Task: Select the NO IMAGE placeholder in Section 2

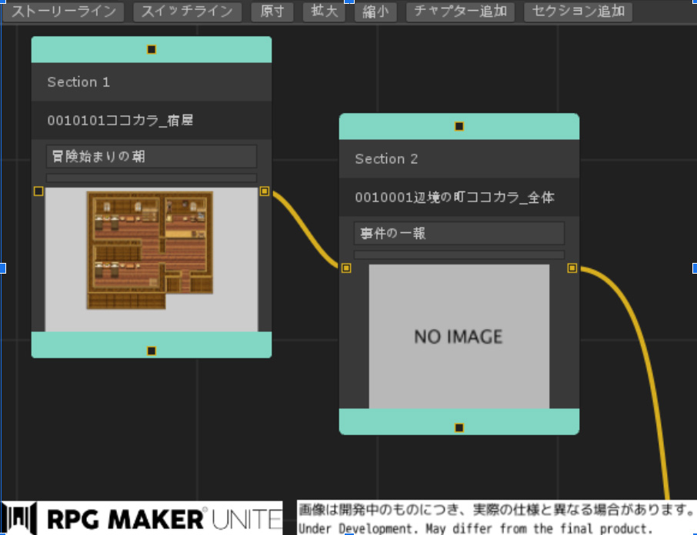Action: click(x=459, y=336)
